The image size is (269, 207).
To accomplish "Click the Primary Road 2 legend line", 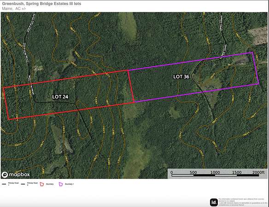I will [x=23, y=184].
